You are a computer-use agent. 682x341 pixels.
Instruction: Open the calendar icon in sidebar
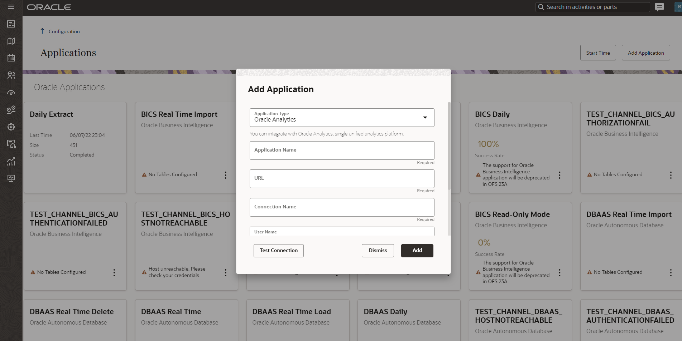(11, 58)
